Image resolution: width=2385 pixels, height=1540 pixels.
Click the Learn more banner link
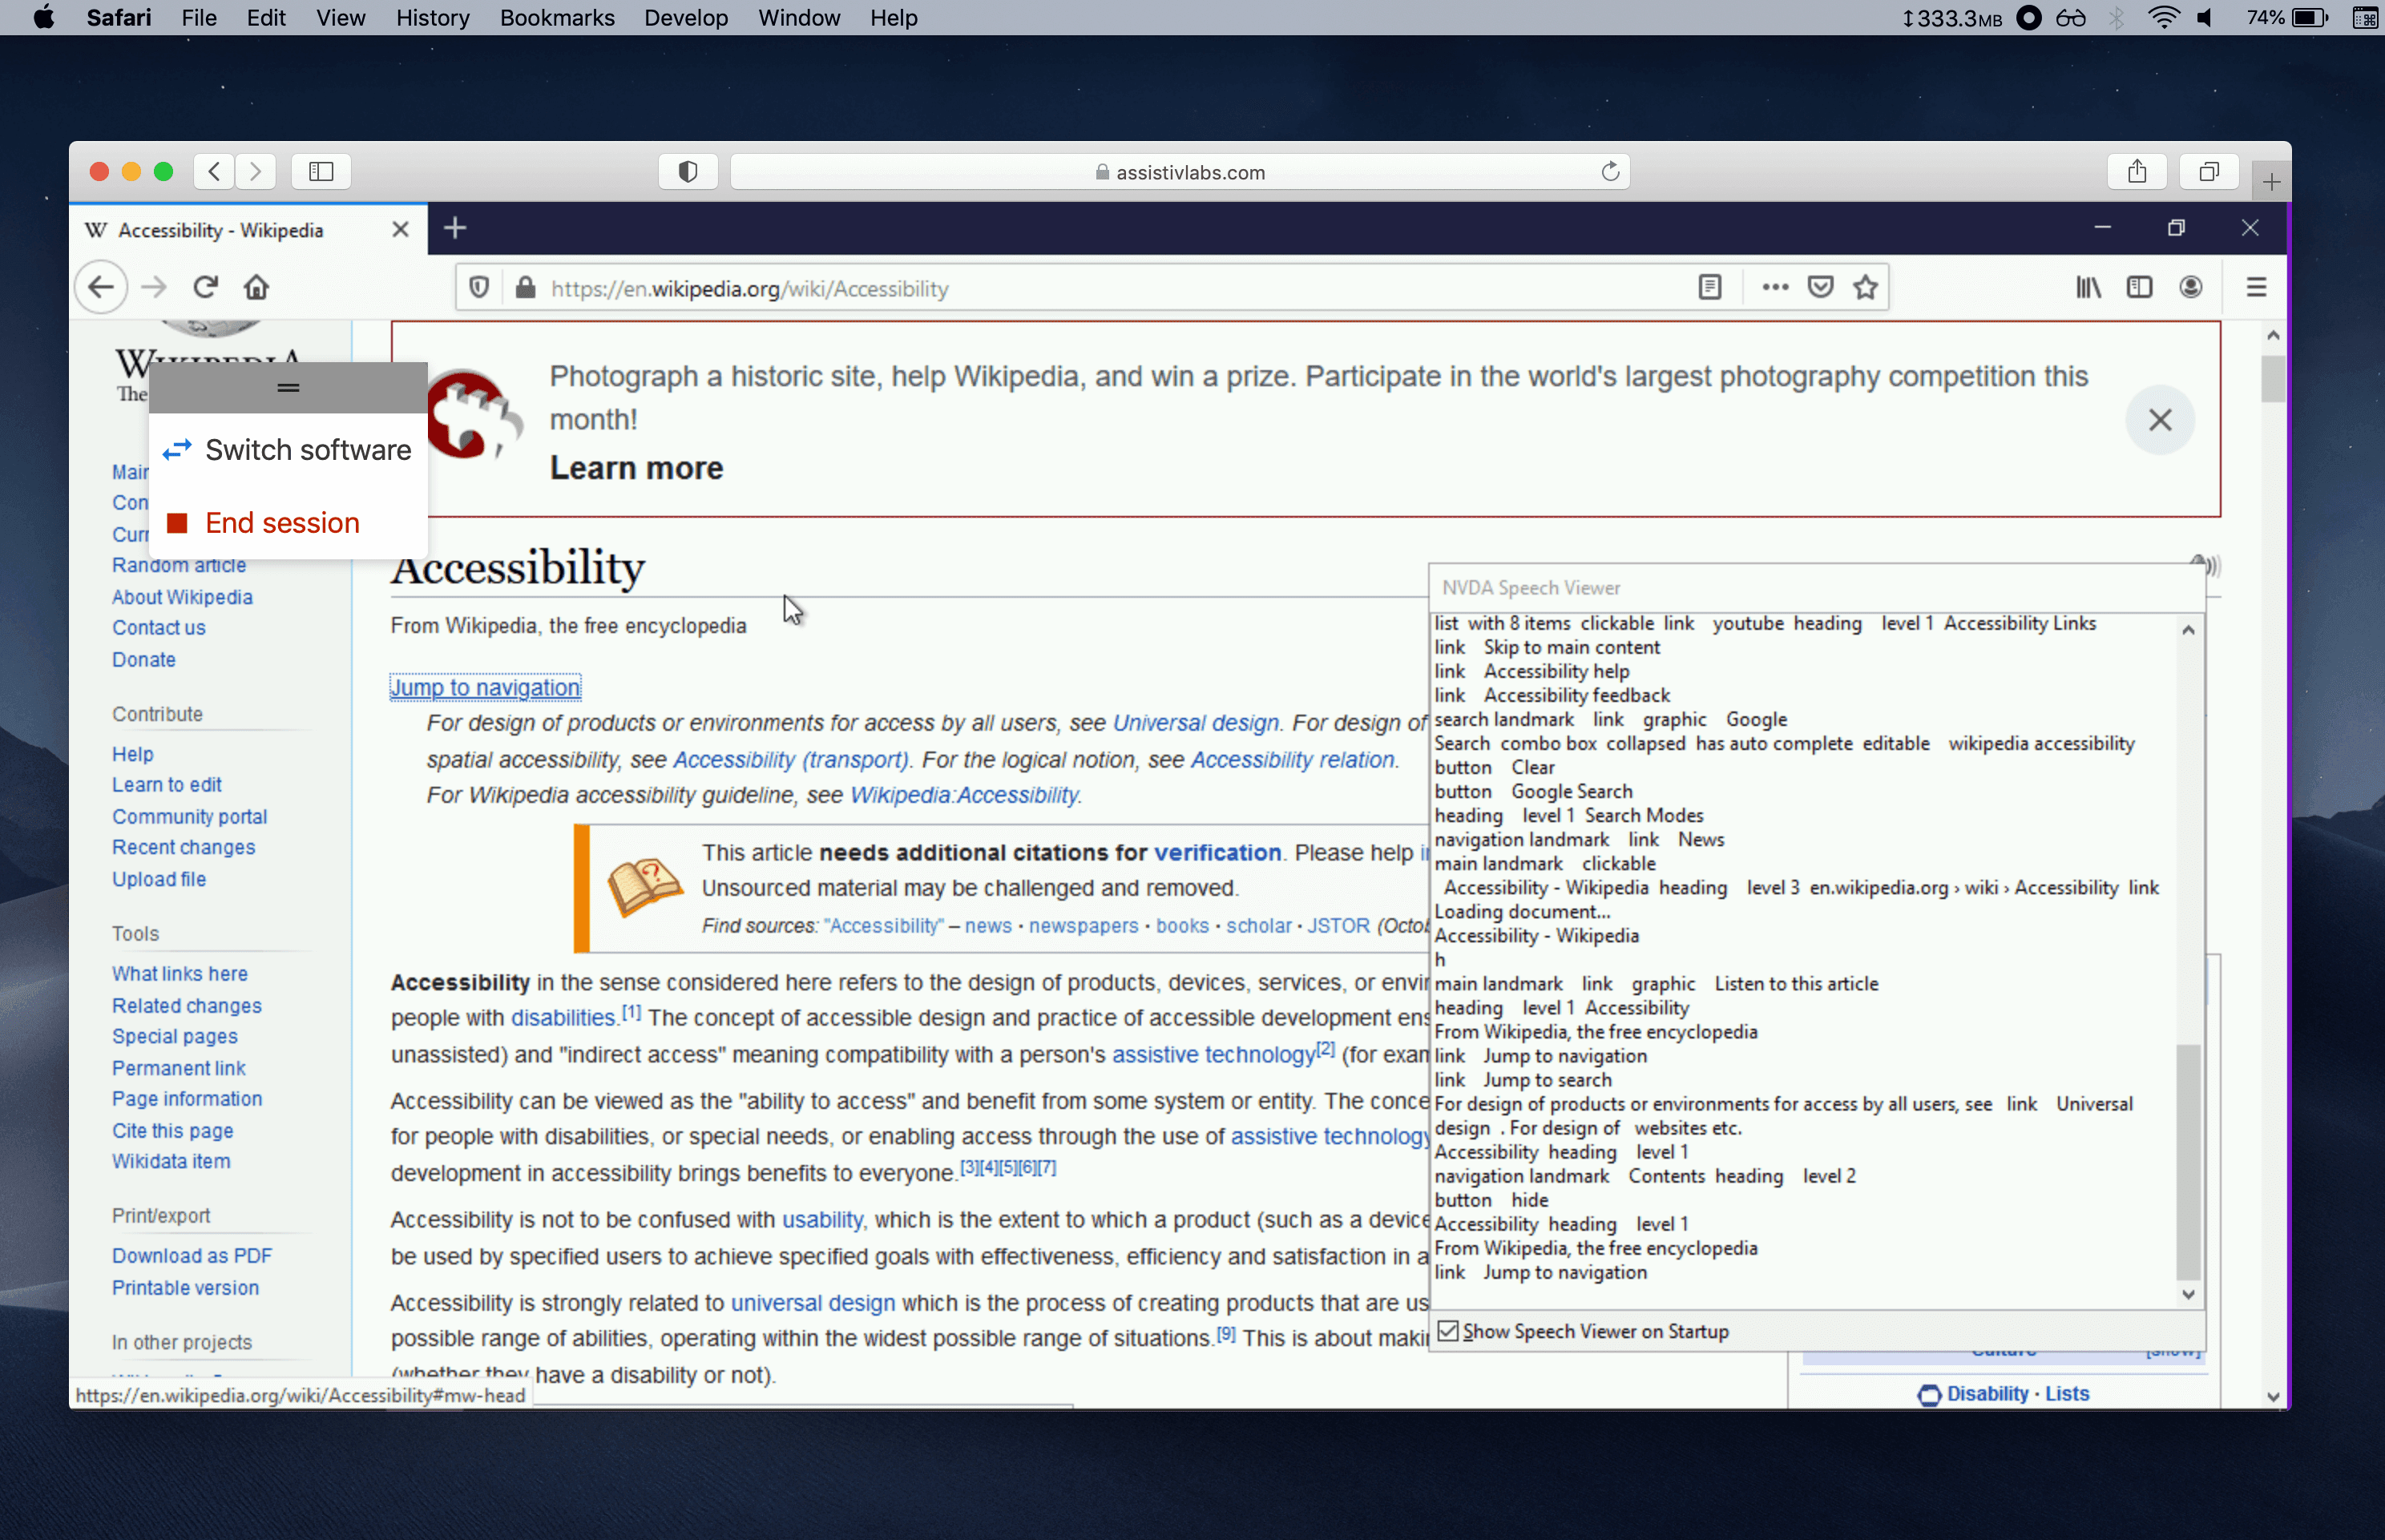tap(637, 468)
